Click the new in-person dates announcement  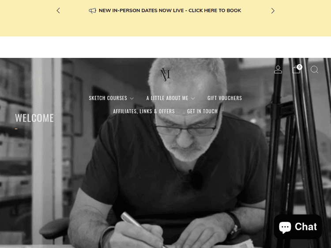point(170,11)
